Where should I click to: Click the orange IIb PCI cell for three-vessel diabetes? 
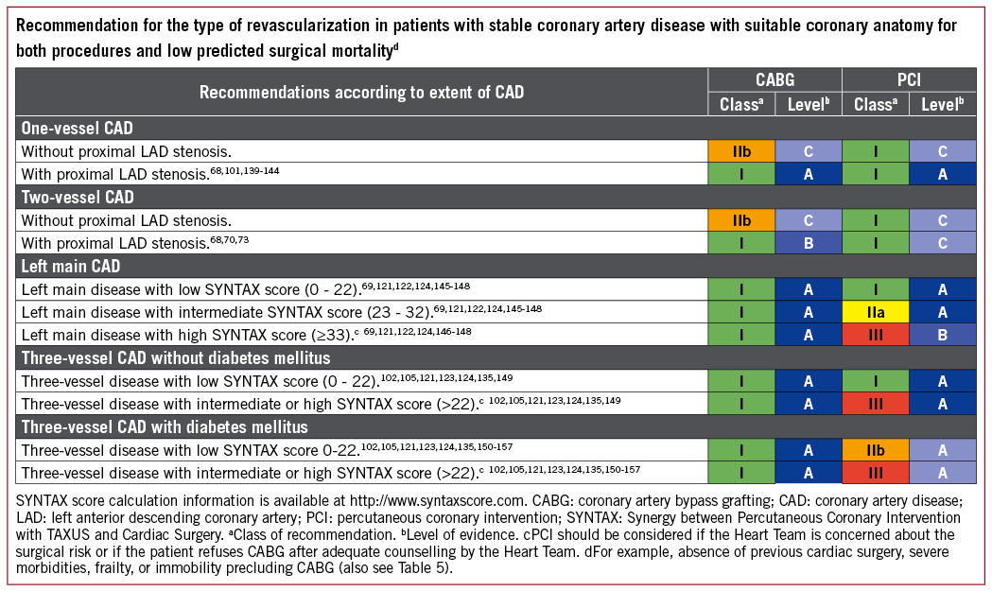pos(875,448)
